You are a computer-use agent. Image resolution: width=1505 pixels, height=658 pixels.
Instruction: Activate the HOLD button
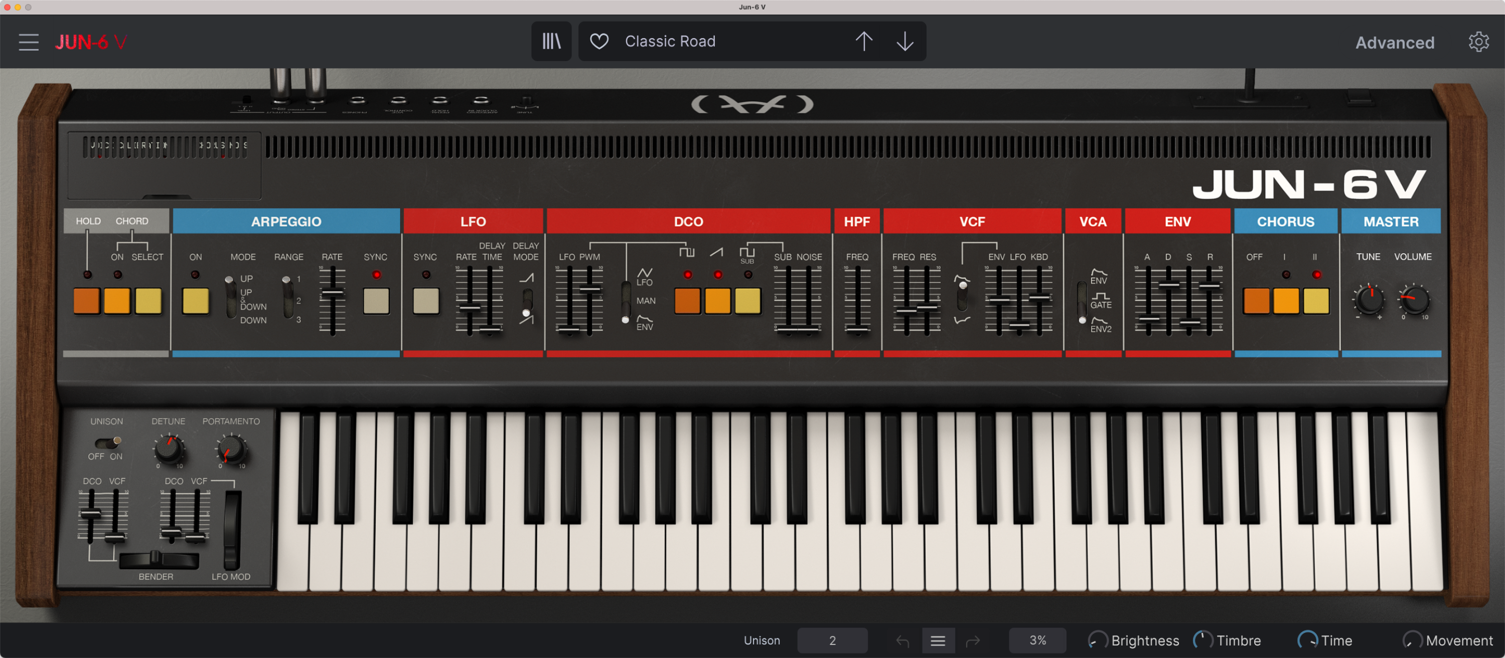(86, 301)
